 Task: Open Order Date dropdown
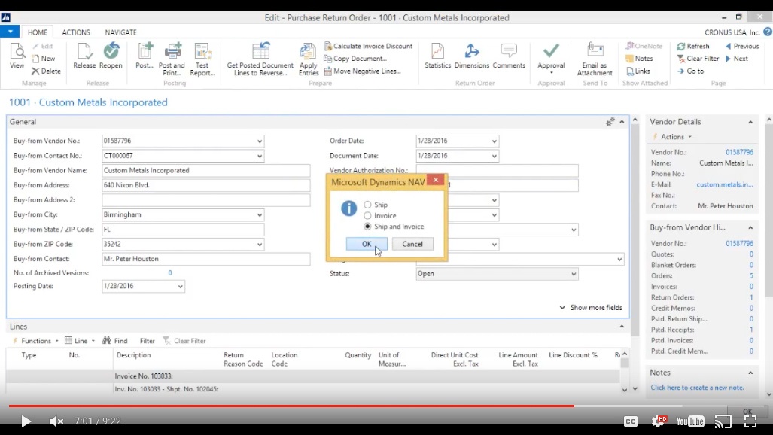coord(494,141)
